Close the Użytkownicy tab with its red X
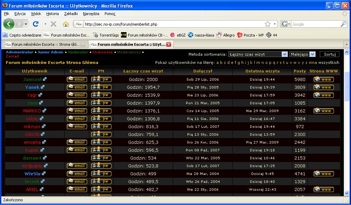The image size is (351, 205). click(169, 44)
